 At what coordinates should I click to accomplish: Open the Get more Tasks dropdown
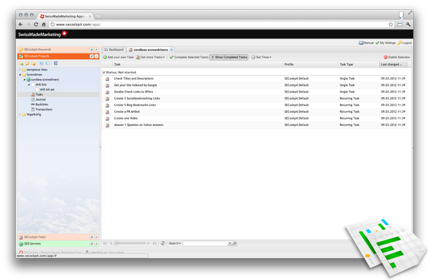(x=150, y=57)
